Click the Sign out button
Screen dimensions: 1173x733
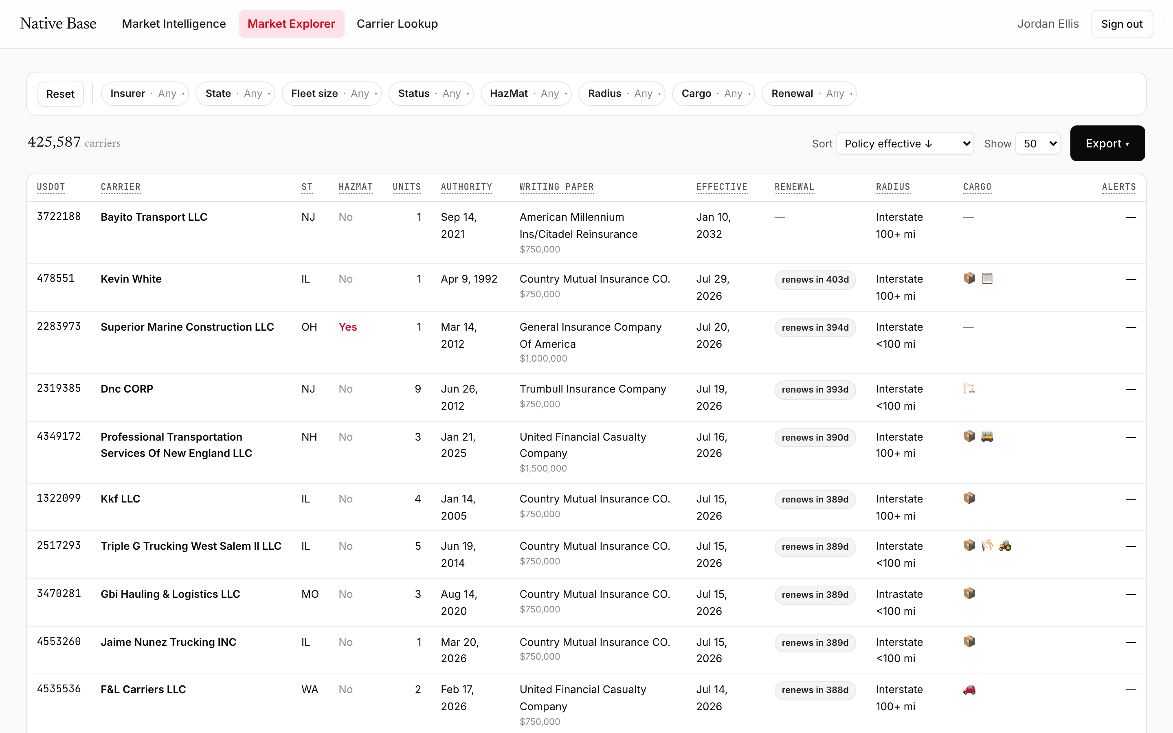point(1122,24)
